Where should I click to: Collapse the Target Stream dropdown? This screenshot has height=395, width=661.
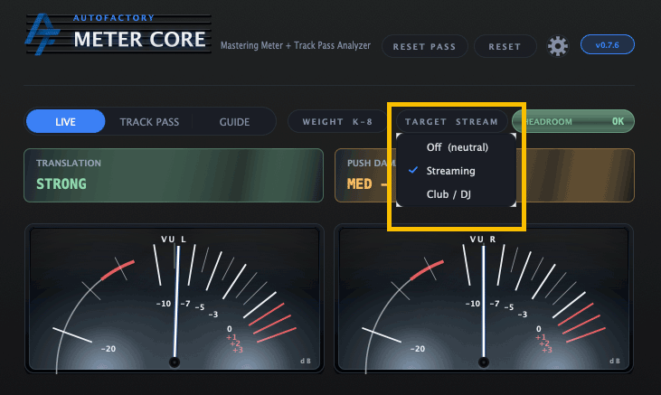click(451, 122)
